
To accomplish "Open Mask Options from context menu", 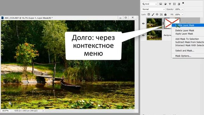I will 183,56.
